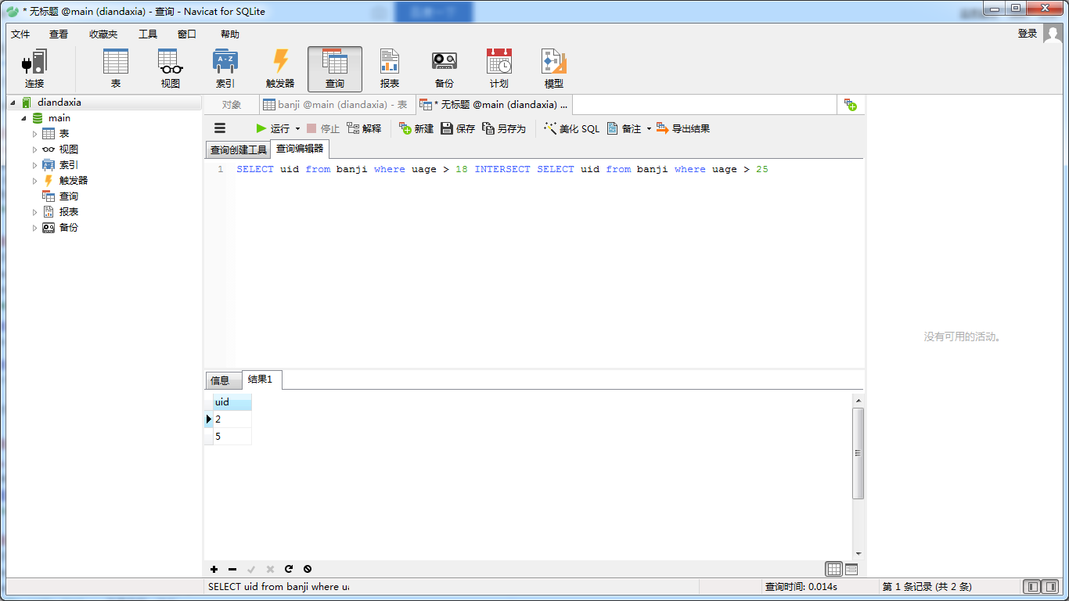The width and height of the screenshot is (1069, 601).
Task: Expand the 触发器 tree node
Action: pos(34,181)
